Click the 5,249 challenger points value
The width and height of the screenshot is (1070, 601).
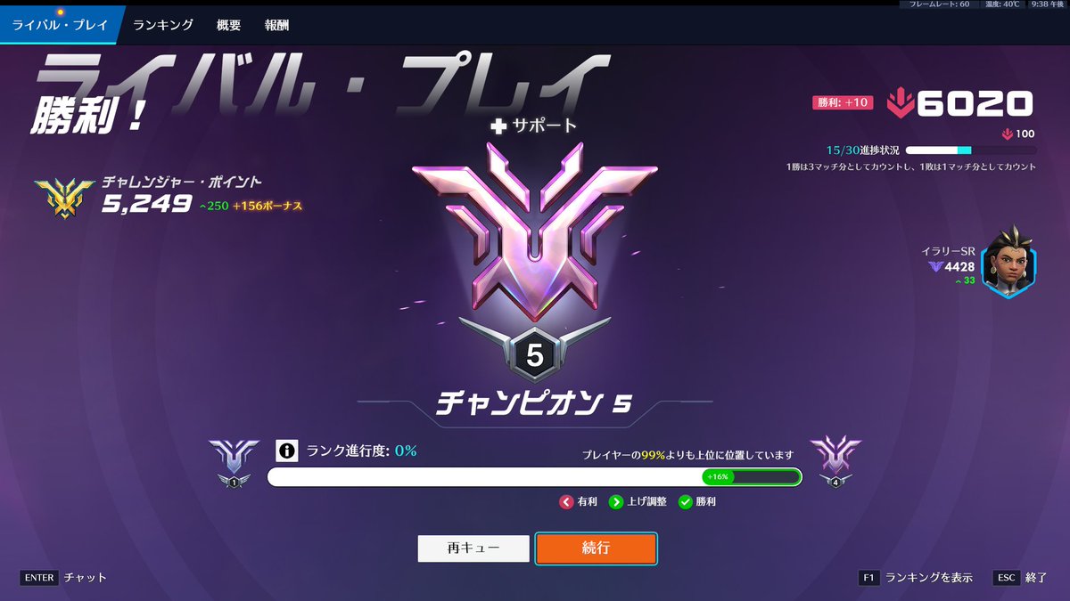[x=146, y=205]
